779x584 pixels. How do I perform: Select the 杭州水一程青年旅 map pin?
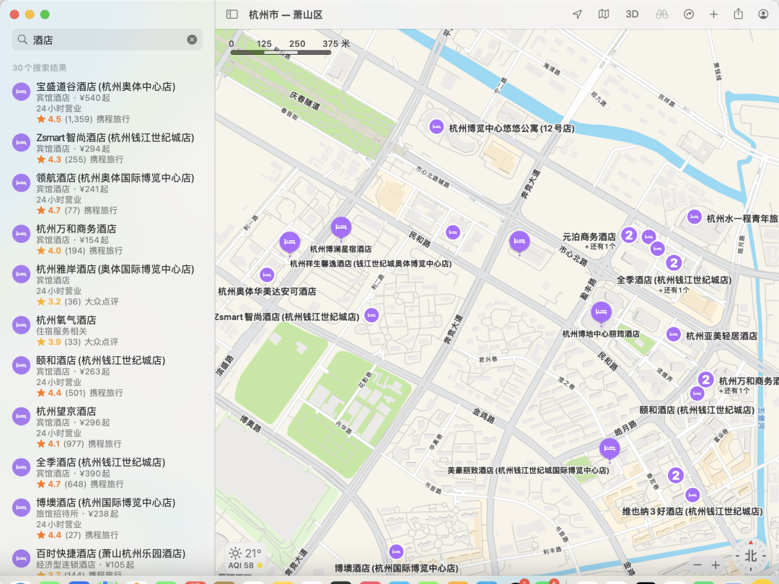point(694,217)
